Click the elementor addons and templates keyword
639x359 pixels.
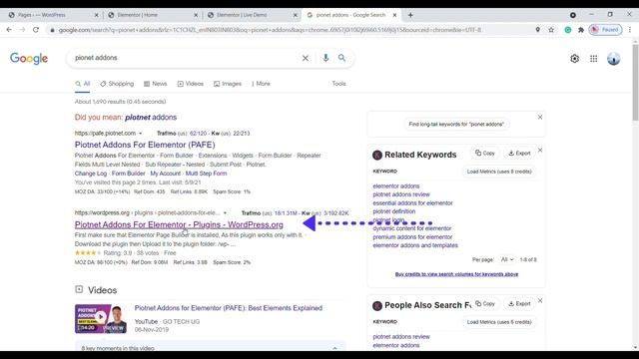415,245
